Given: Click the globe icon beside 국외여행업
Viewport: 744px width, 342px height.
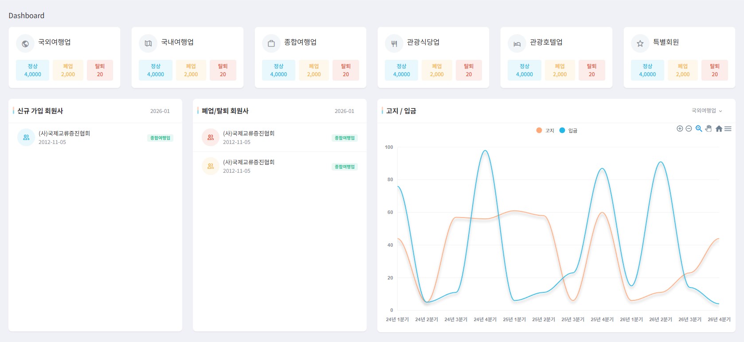Looking at the screenshot, I should click(x=25, y=43).
